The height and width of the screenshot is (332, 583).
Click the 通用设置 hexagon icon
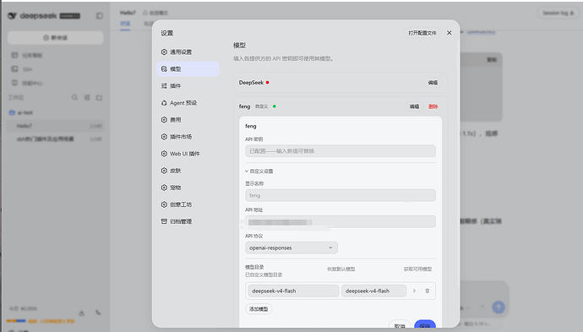[x=164, y=52]
